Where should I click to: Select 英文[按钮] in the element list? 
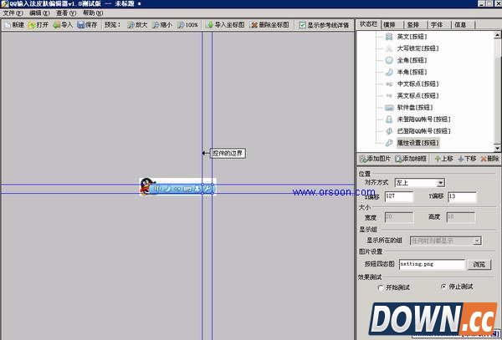412,37
